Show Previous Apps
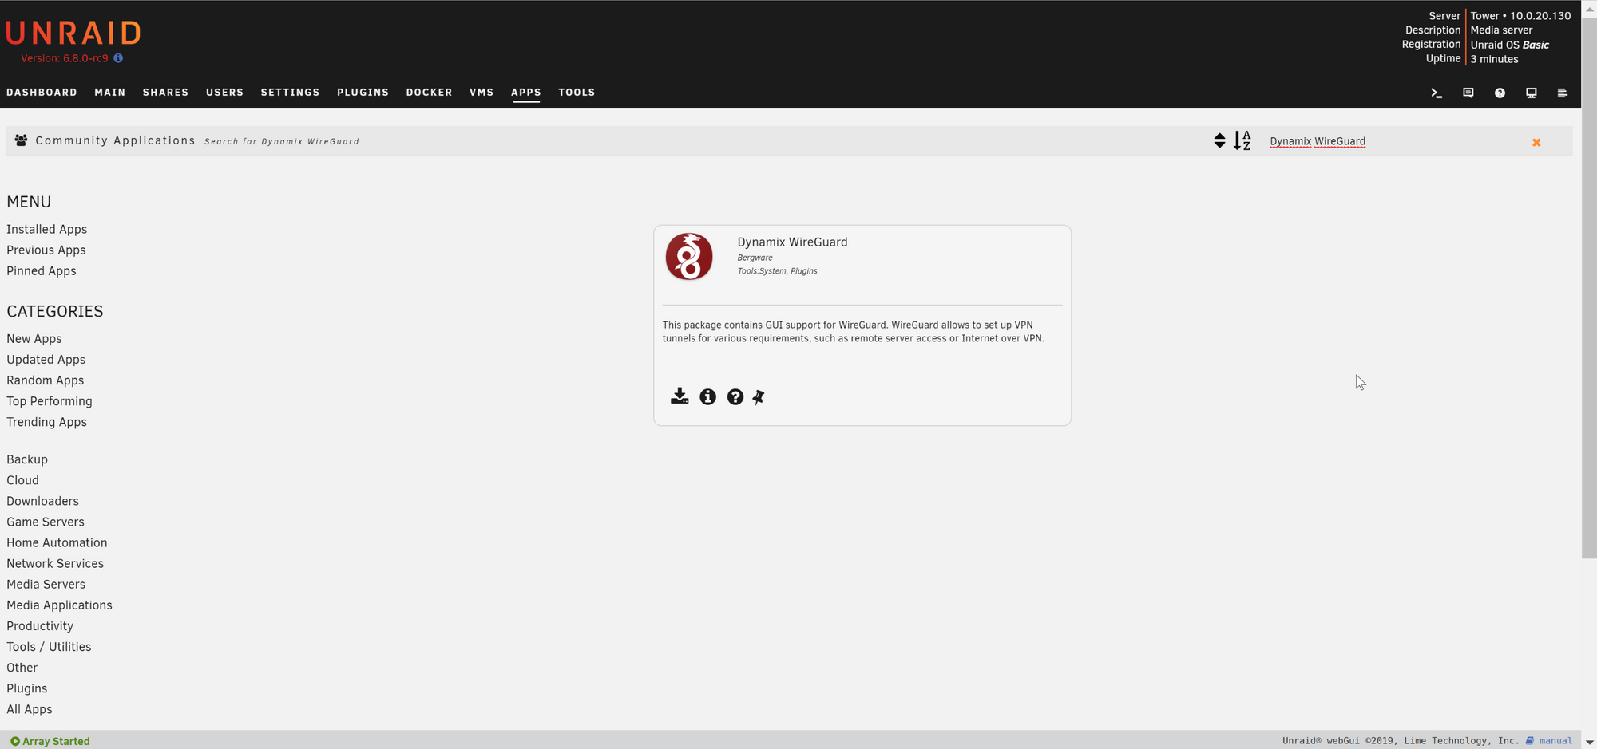 pos(46,250)
